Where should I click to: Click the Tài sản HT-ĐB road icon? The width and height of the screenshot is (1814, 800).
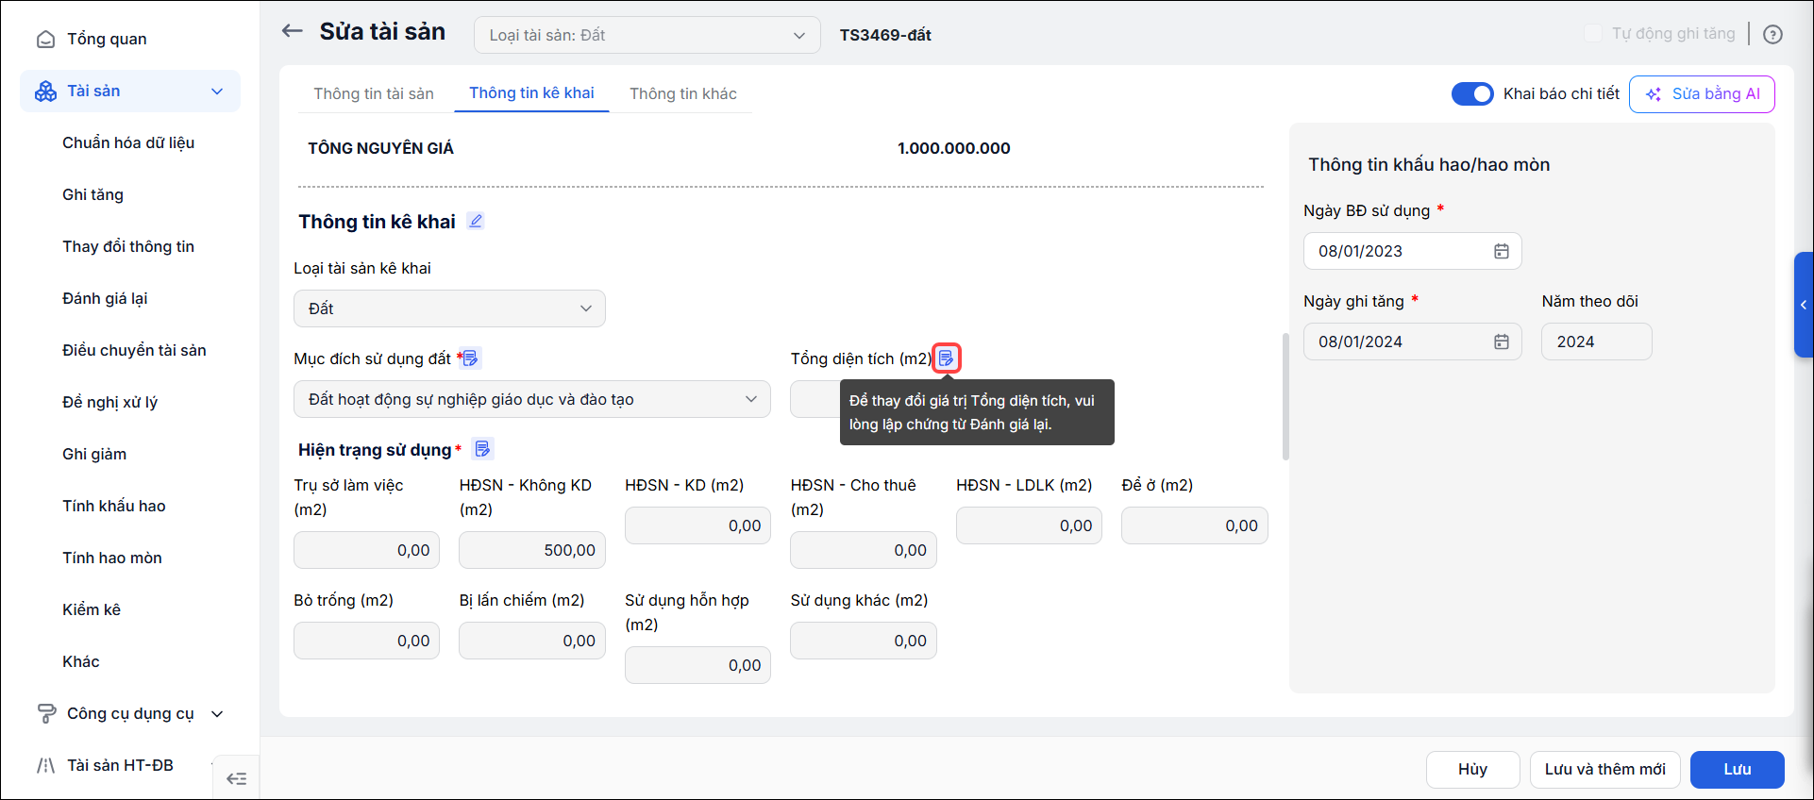45,765
